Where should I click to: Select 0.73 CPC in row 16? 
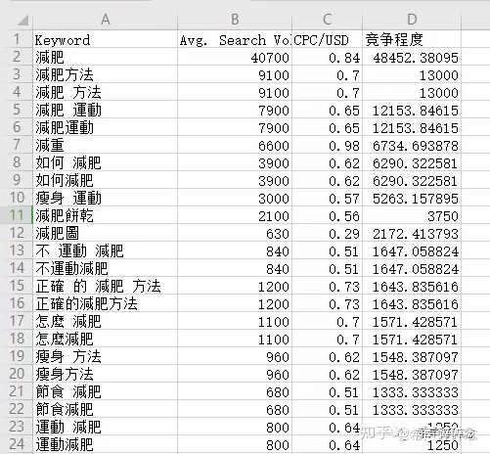pos(327,303)
